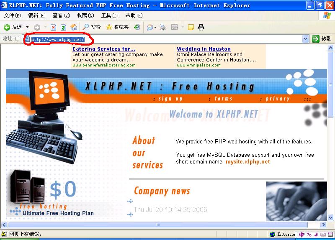Expand the Mail button dropdown arrow
Screen dimensions: 335x240
155,27
